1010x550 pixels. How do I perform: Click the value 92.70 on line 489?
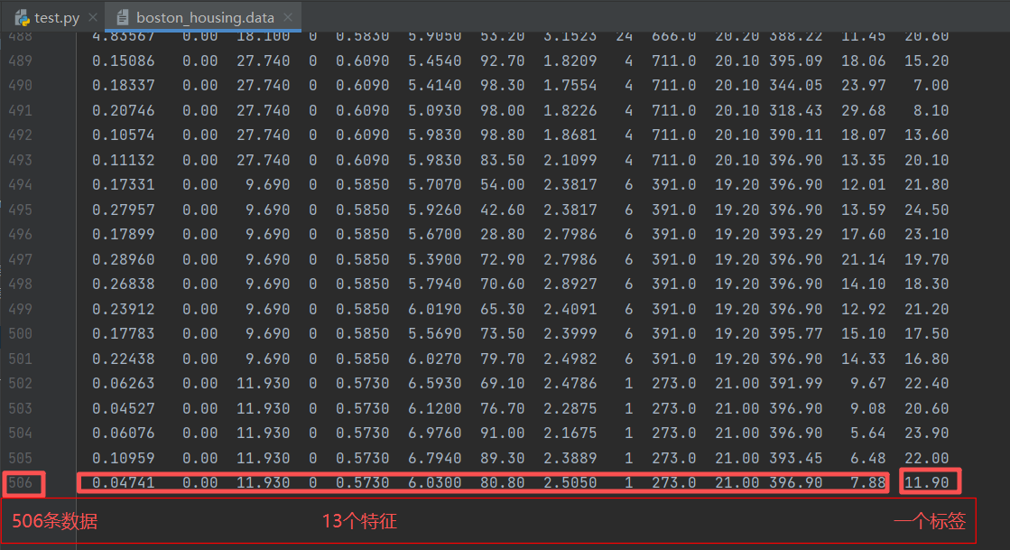503,61
